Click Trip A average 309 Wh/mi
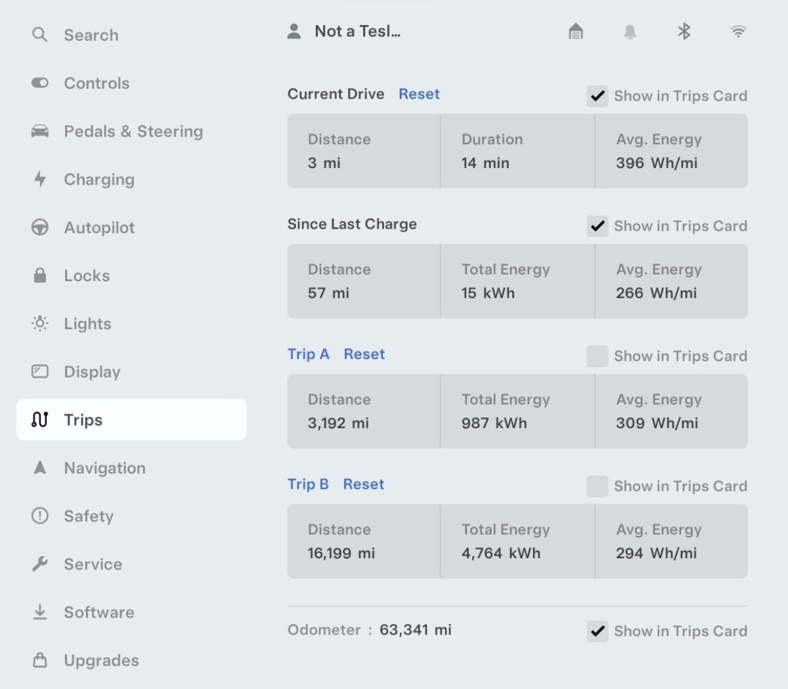 click(x=657, y=423)
